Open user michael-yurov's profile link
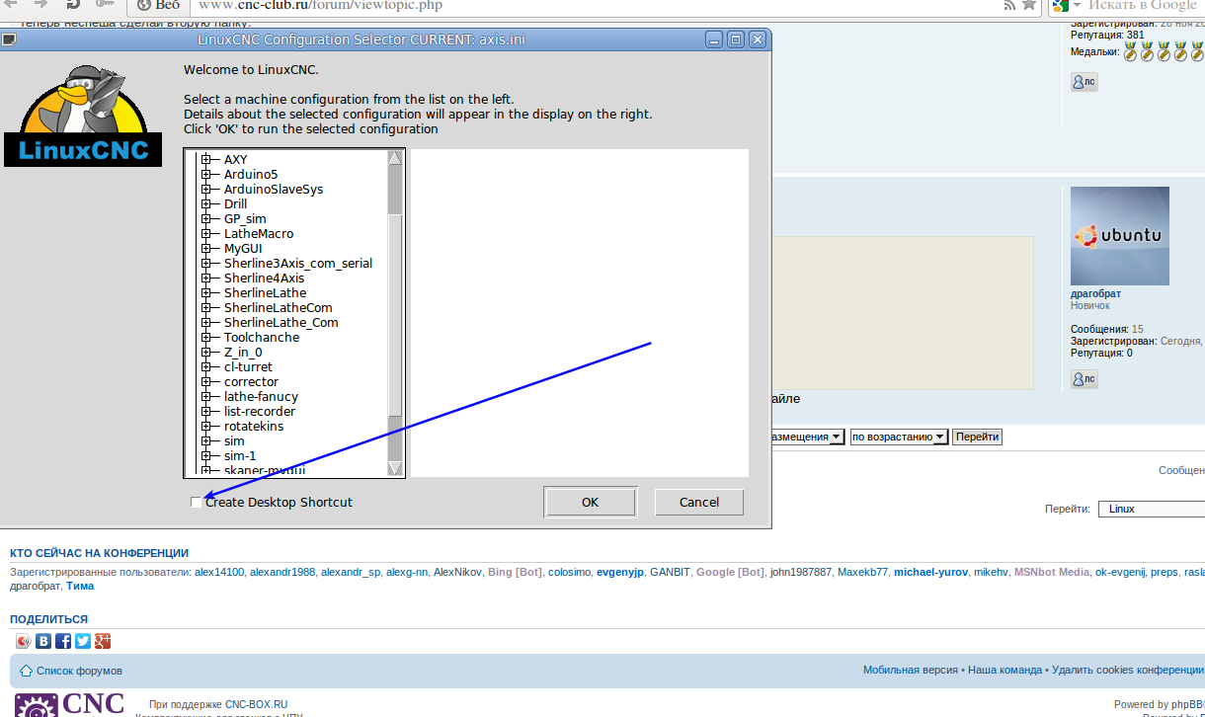This screenshot has width=1205, height=717. click(930, 572)
